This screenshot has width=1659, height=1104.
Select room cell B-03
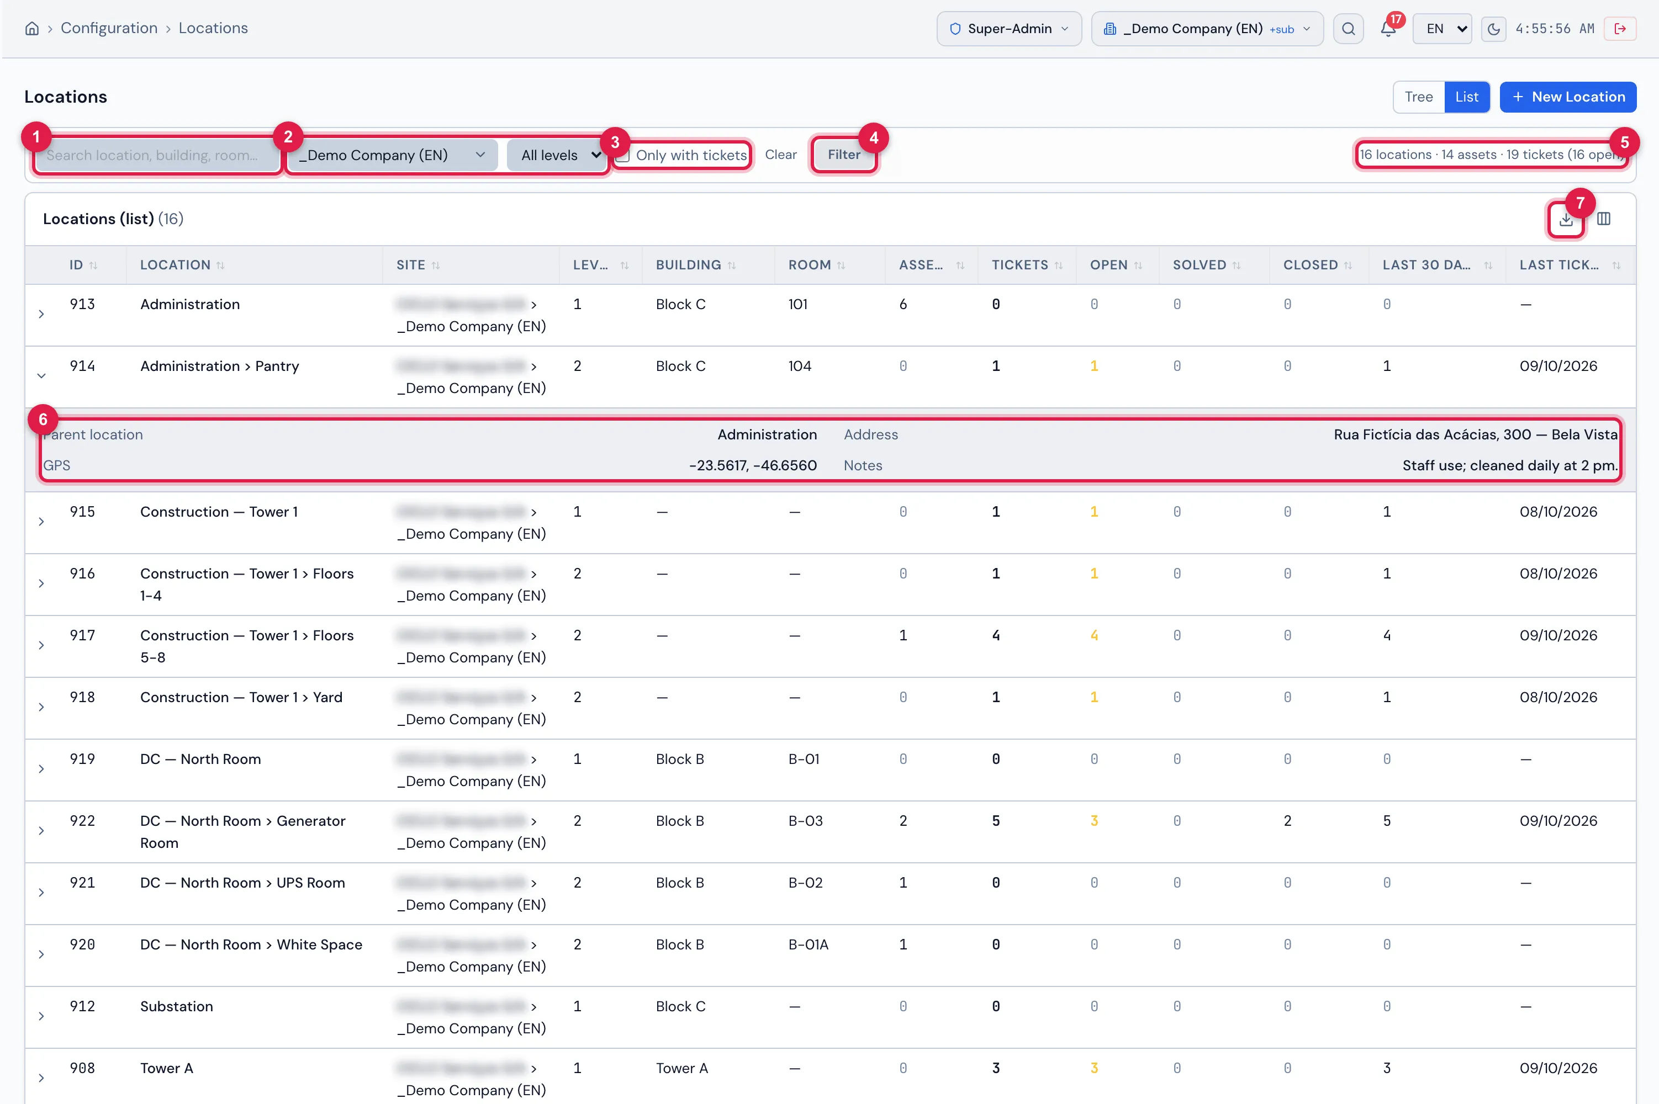tap(805, 821)
